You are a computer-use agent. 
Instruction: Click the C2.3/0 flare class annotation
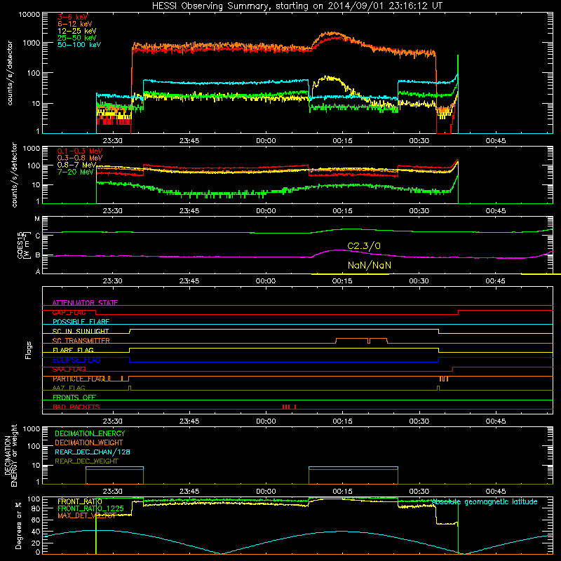tap(364, 246)
